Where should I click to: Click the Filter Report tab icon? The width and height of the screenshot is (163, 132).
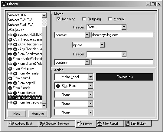pos(99,123)
